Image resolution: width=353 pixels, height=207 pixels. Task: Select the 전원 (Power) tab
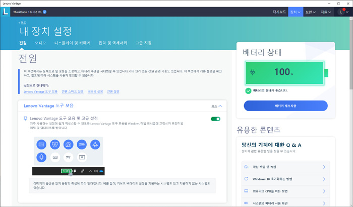click(x=23, y=43)
